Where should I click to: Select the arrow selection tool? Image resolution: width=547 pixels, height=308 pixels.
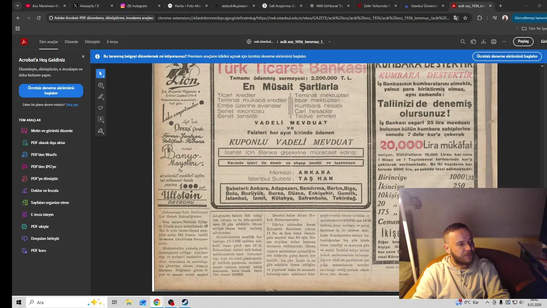coord(100,74)
